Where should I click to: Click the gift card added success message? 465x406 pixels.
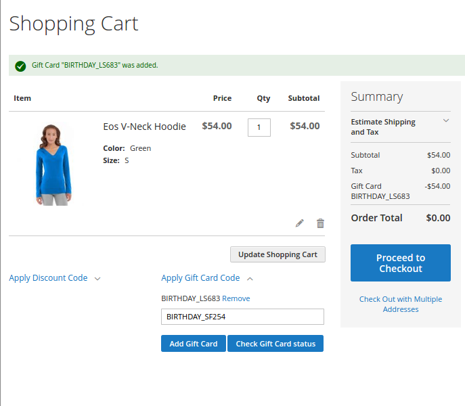click(95, 66)
